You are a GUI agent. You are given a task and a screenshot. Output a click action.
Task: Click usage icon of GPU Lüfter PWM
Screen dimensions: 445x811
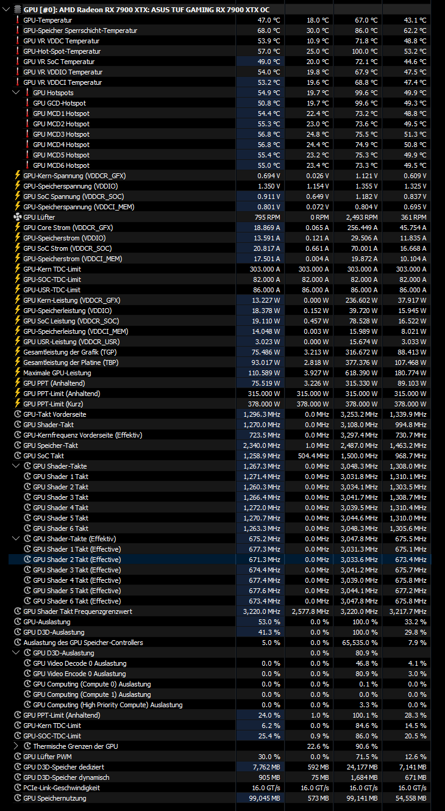coord(18,757)
